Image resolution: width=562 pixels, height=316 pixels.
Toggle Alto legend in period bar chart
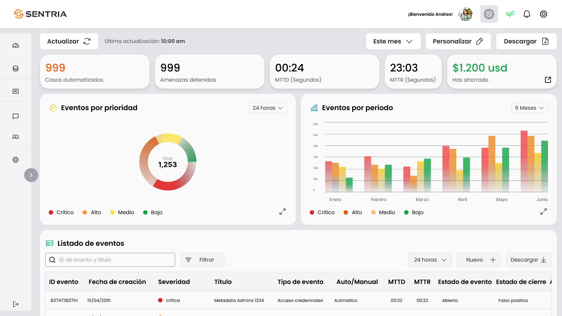click(353, 212)
